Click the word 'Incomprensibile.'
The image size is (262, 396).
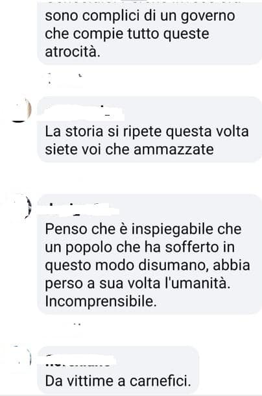pyautogui.click(x=101, y=301)
